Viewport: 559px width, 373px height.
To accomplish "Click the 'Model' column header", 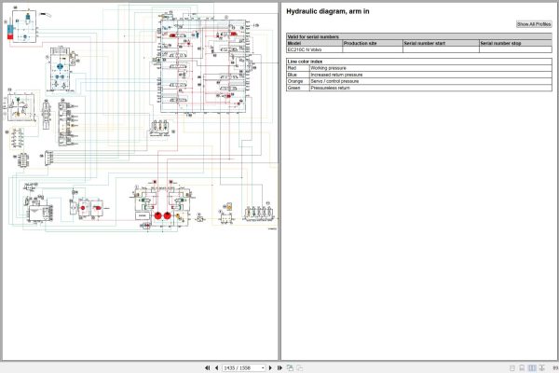I will coord(315,43).
